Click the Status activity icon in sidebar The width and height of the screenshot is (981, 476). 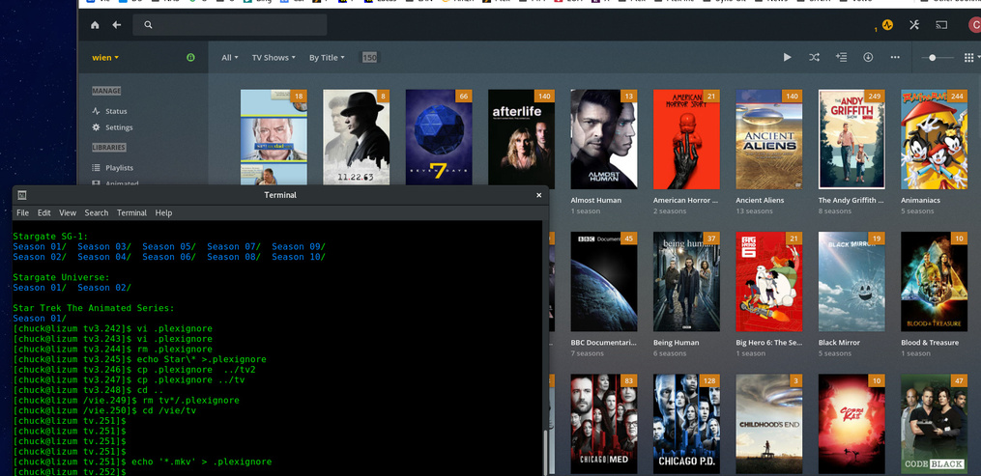pyautogui.click(x=96, y=111)
